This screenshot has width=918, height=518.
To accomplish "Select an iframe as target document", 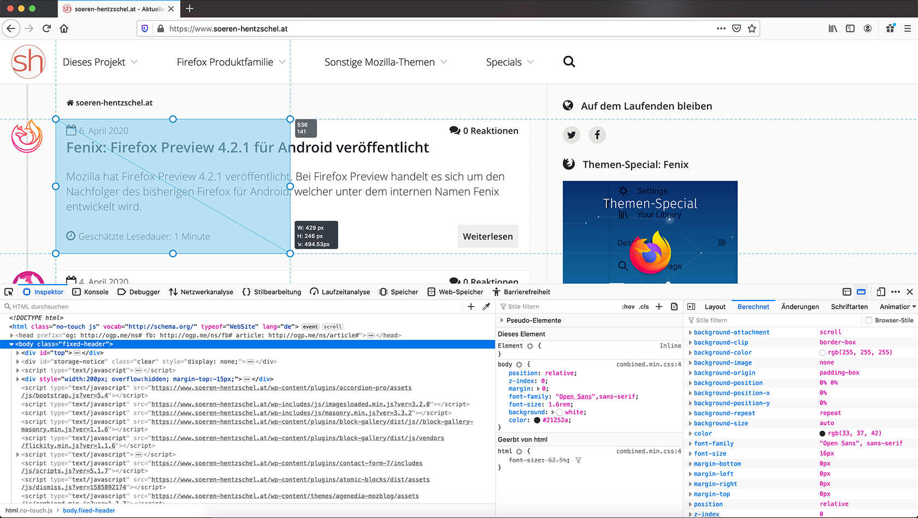I will (847, 292).
